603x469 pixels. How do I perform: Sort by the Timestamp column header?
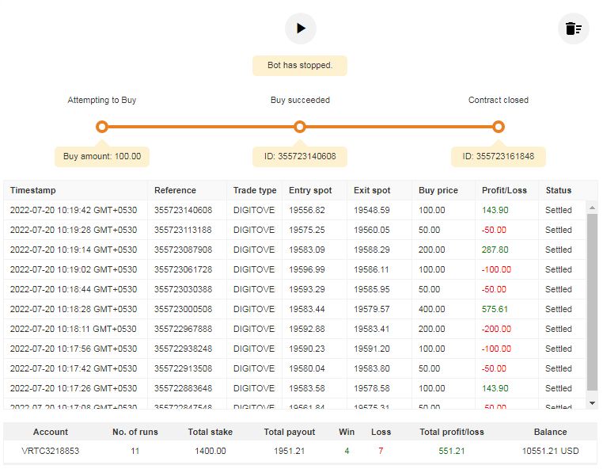point(33,190)
